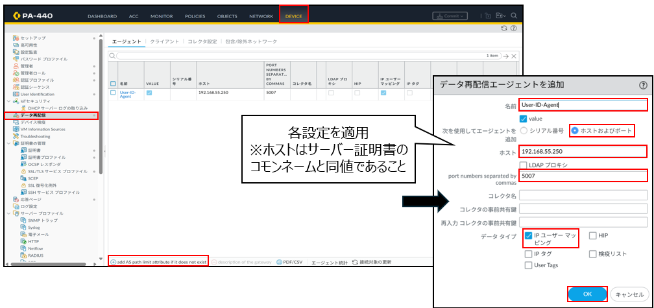The height and width of the screenshot is (308, 654).
Task: Open 高可用性 settings
Action: click(x=29, y=45)
